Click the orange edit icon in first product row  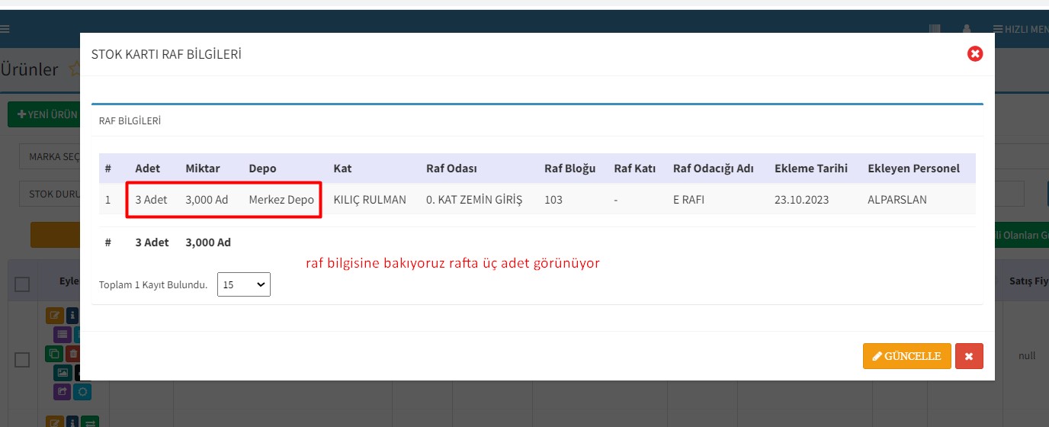tap(55, 315)
